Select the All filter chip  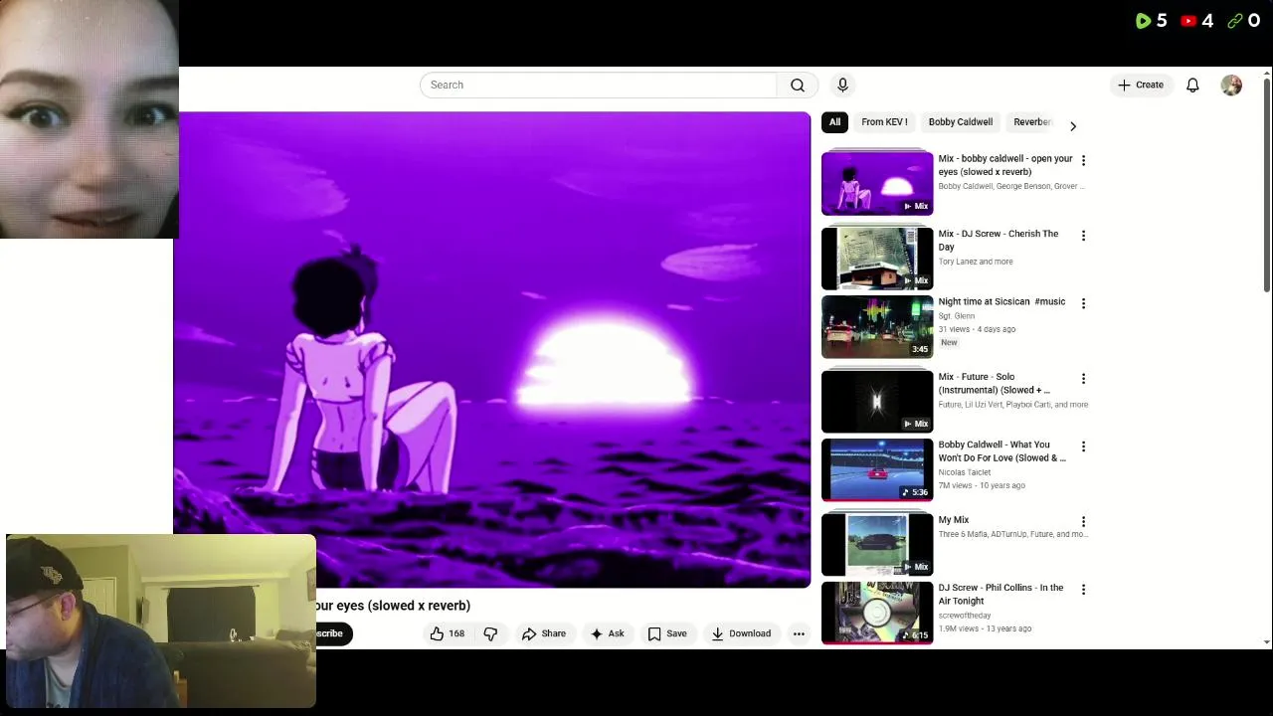point(834,122)
